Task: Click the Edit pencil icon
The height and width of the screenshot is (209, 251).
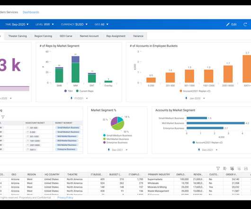Action: (228, 25)
